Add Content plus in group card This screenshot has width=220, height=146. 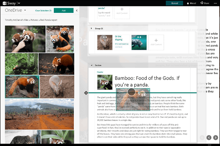click(156, 42)
